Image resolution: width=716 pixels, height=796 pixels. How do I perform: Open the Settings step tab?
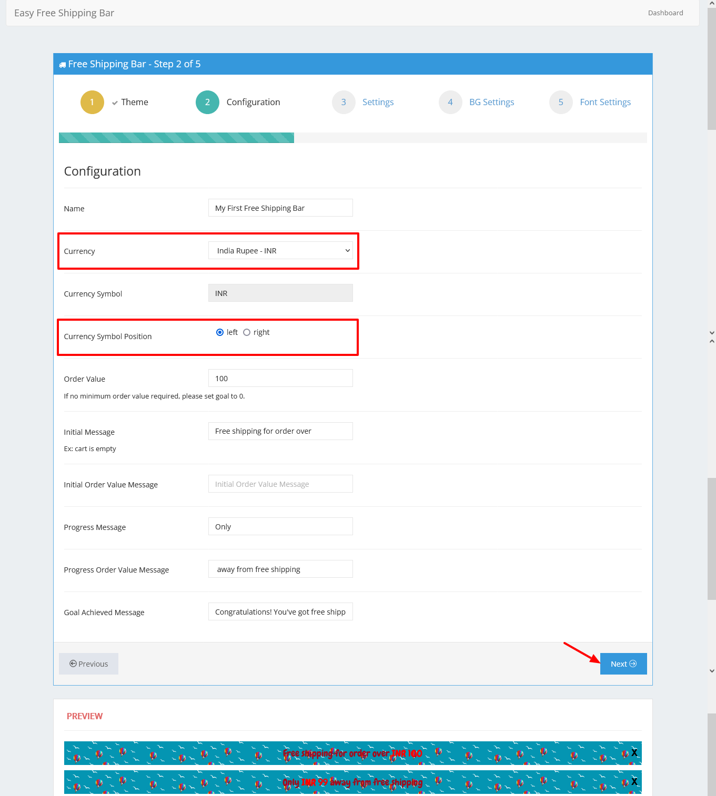pos(378,103)
